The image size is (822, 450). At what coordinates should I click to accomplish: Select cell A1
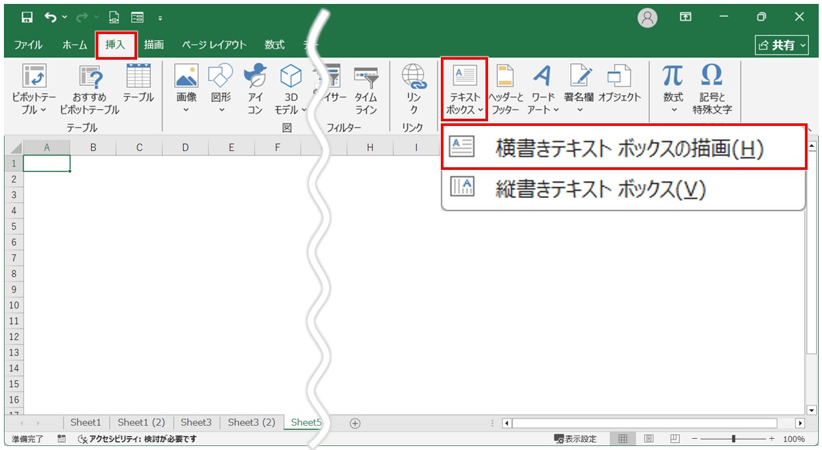point(47,163)
